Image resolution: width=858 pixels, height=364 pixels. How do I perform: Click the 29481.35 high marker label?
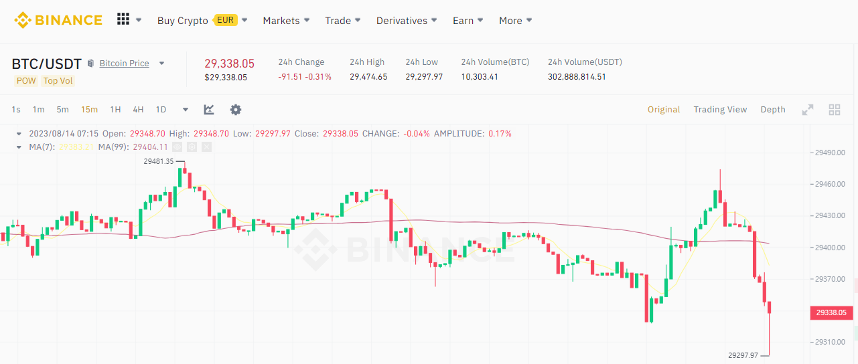(158, 161)
